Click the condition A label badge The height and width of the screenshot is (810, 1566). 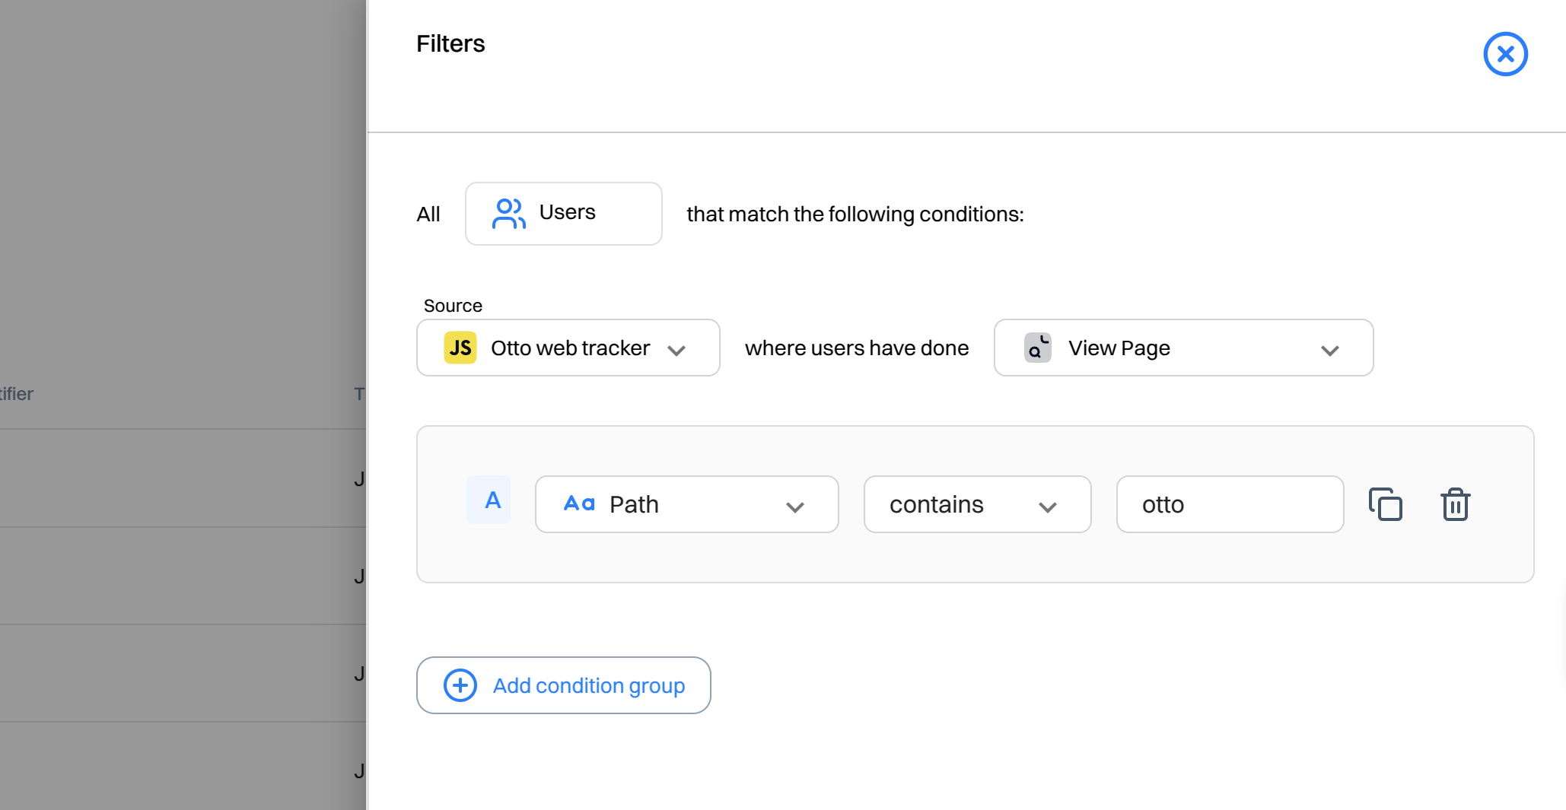tap(489, 500)
